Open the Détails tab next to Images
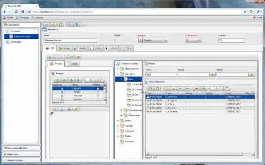This screenshot has height=165, width=265. pyautogui.click(x=72, y=64)
